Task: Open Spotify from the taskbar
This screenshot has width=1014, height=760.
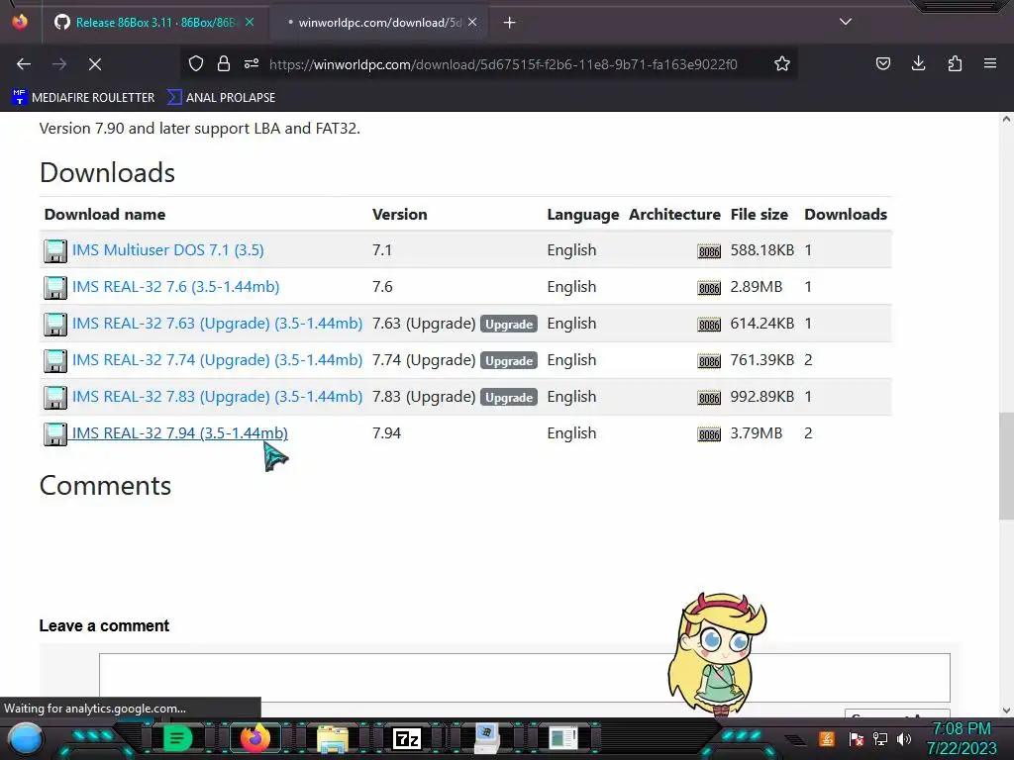Action: [176, 738]
